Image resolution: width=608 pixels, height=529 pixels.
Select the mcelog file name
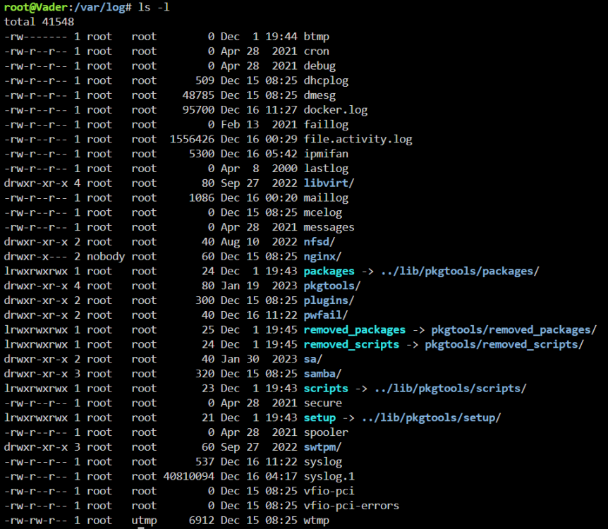(x=322, y=213)
